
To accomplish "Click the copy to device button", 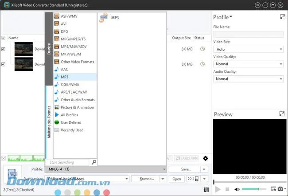I will click(x=193, y=179).
